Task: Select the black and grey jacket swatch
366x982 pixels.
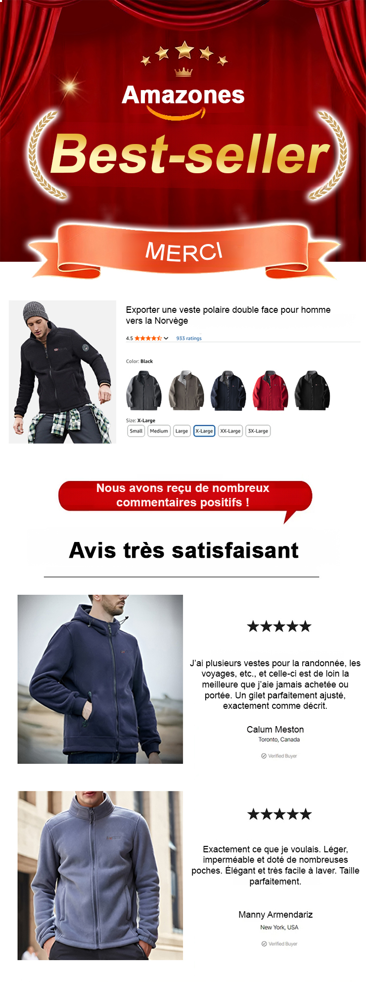Action: [x=144, y=391]
